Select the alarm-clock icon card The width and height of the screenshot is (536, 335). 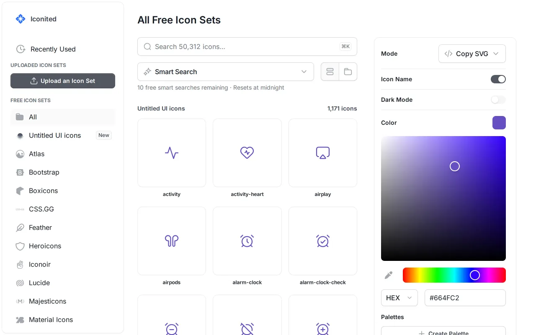pyautogui.click(x=247, y=241)
